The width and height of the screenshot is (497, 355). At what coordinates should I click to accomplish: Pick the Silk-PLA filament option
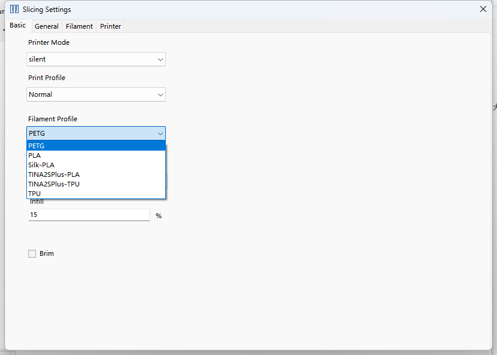pos(96,165)
